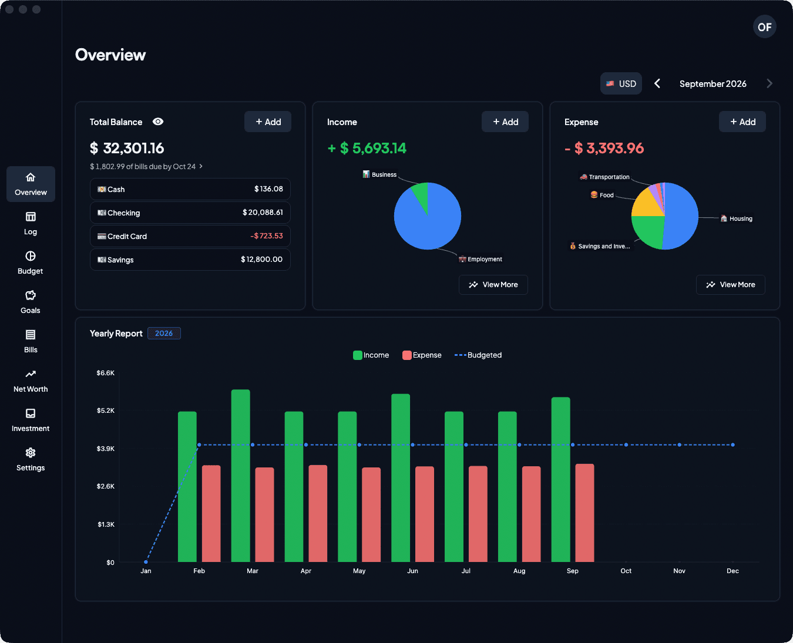
Task: Go to next month with right chevron
Action: coord(770,83)
